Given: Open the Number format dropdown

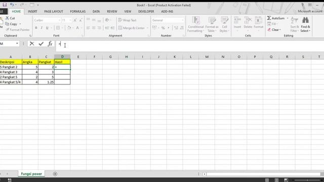Looking at the screenshot, I should tap(183, 20).
